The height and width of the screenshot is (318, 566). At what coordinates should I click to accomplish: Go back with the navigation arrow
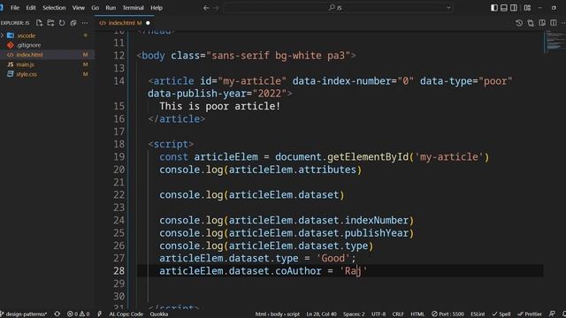point(206,8)
